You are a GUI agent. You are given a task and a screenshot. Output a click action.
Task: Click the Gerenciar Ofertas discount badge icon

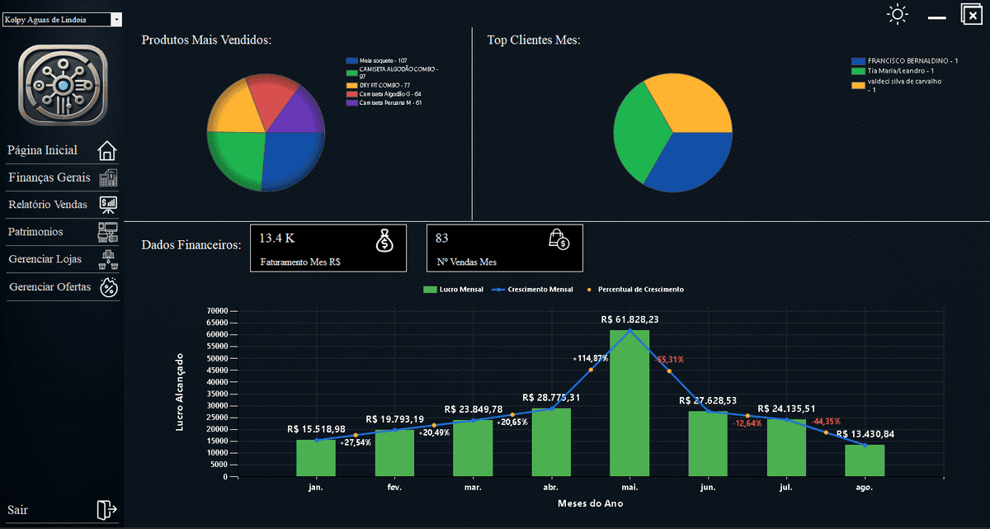point(107,287)
